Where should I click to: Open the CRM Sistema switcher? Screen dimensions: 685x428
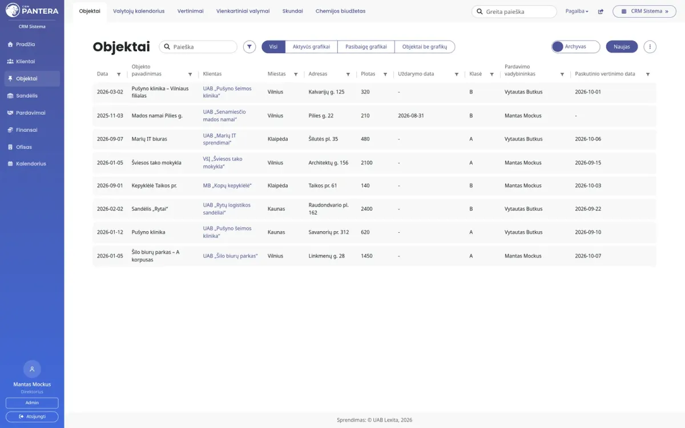(x=644, y=11)
